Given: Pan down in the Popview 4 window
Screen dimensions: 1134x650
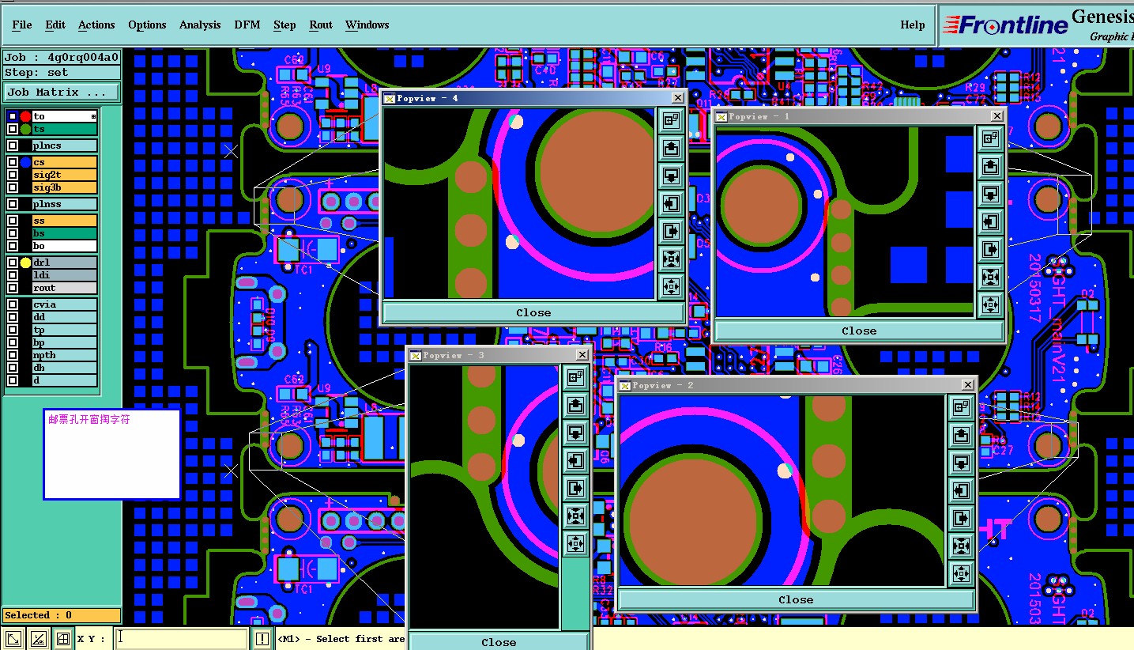Looking at the screenshot, I should (671, 176).
